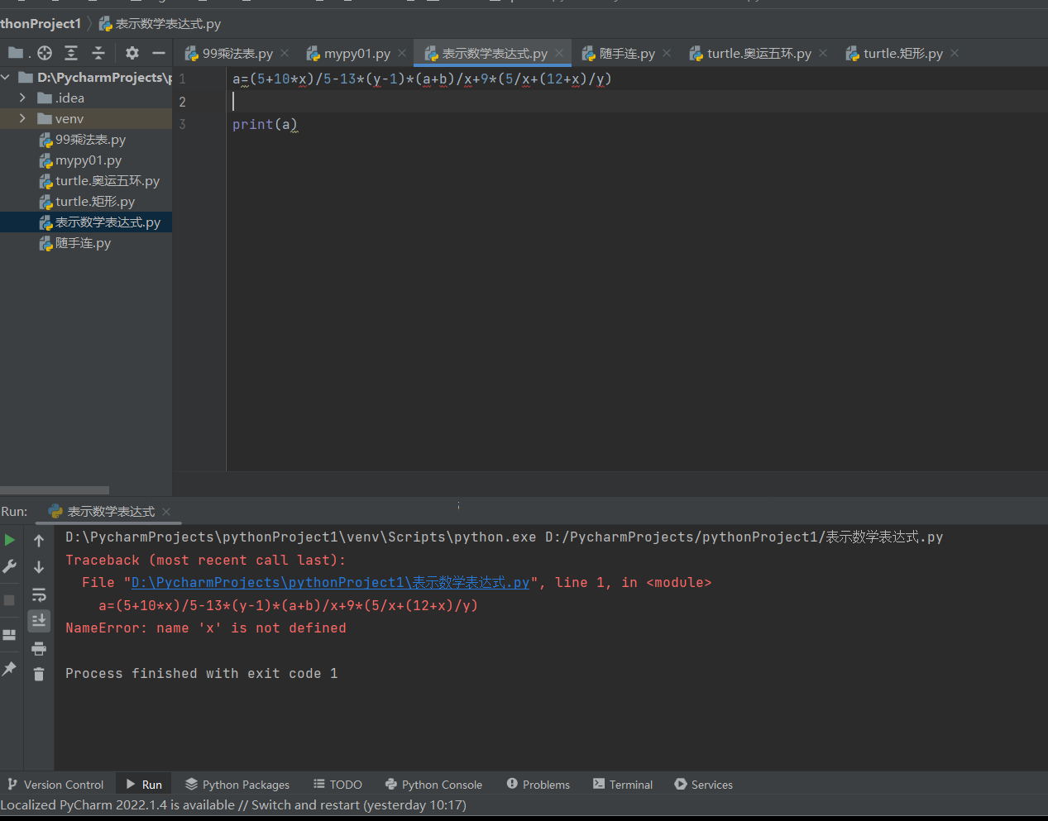Screen dimensions: 1048x821
Task: Close the 99乘法表.py editor tab
Action: [285, 53]
